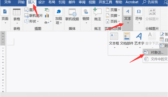Open the 文件 (File) tab
The image size is (168, 97).
[x=8, y=2]
